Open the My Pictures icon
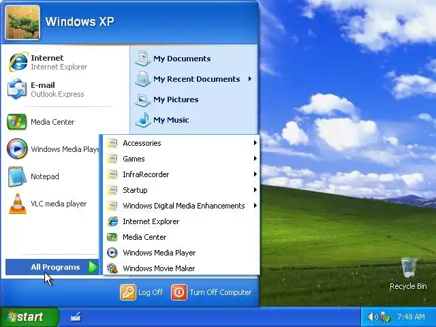Viewport: 436px width, 327px height. (x=143, y=99)
